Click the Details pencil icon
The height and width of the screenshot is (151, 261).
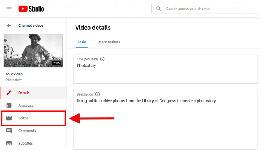pyautogui.click(x=9, y=93)
